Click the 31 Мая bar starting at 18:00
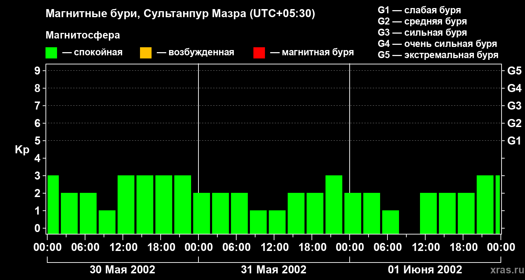This screenshot has height=280, width=525. pos(315,213)
